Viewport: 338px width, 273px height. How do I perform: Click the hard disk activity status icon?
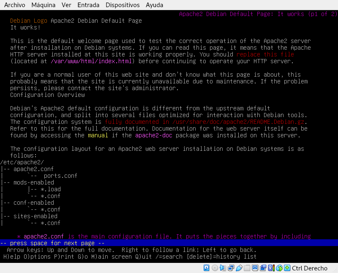pyautogui.click(x=206, y=268)
